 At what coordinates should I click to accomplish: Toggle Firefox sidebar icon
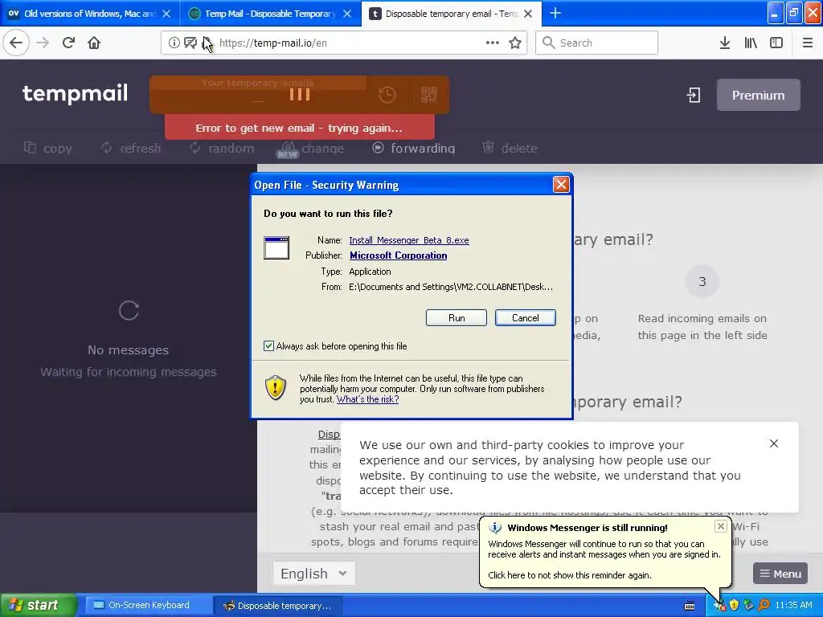[776, 43]
